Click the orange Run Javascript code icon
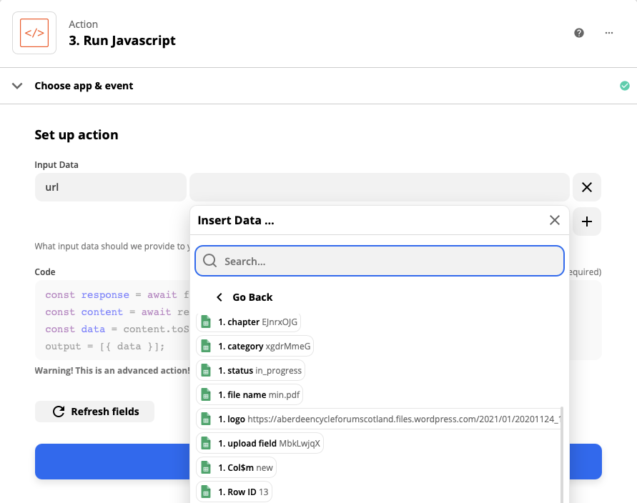The image size is (637, 503). pos(34,32)
